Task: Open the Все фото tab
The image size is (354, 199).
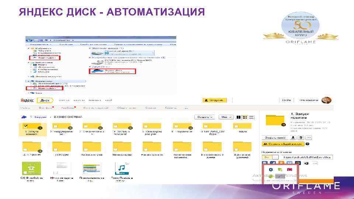Action: click(46, 108)
